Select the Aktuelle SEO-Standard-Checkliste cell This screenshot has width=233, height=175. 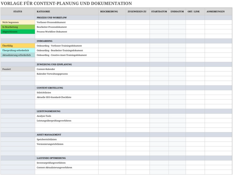67,97
